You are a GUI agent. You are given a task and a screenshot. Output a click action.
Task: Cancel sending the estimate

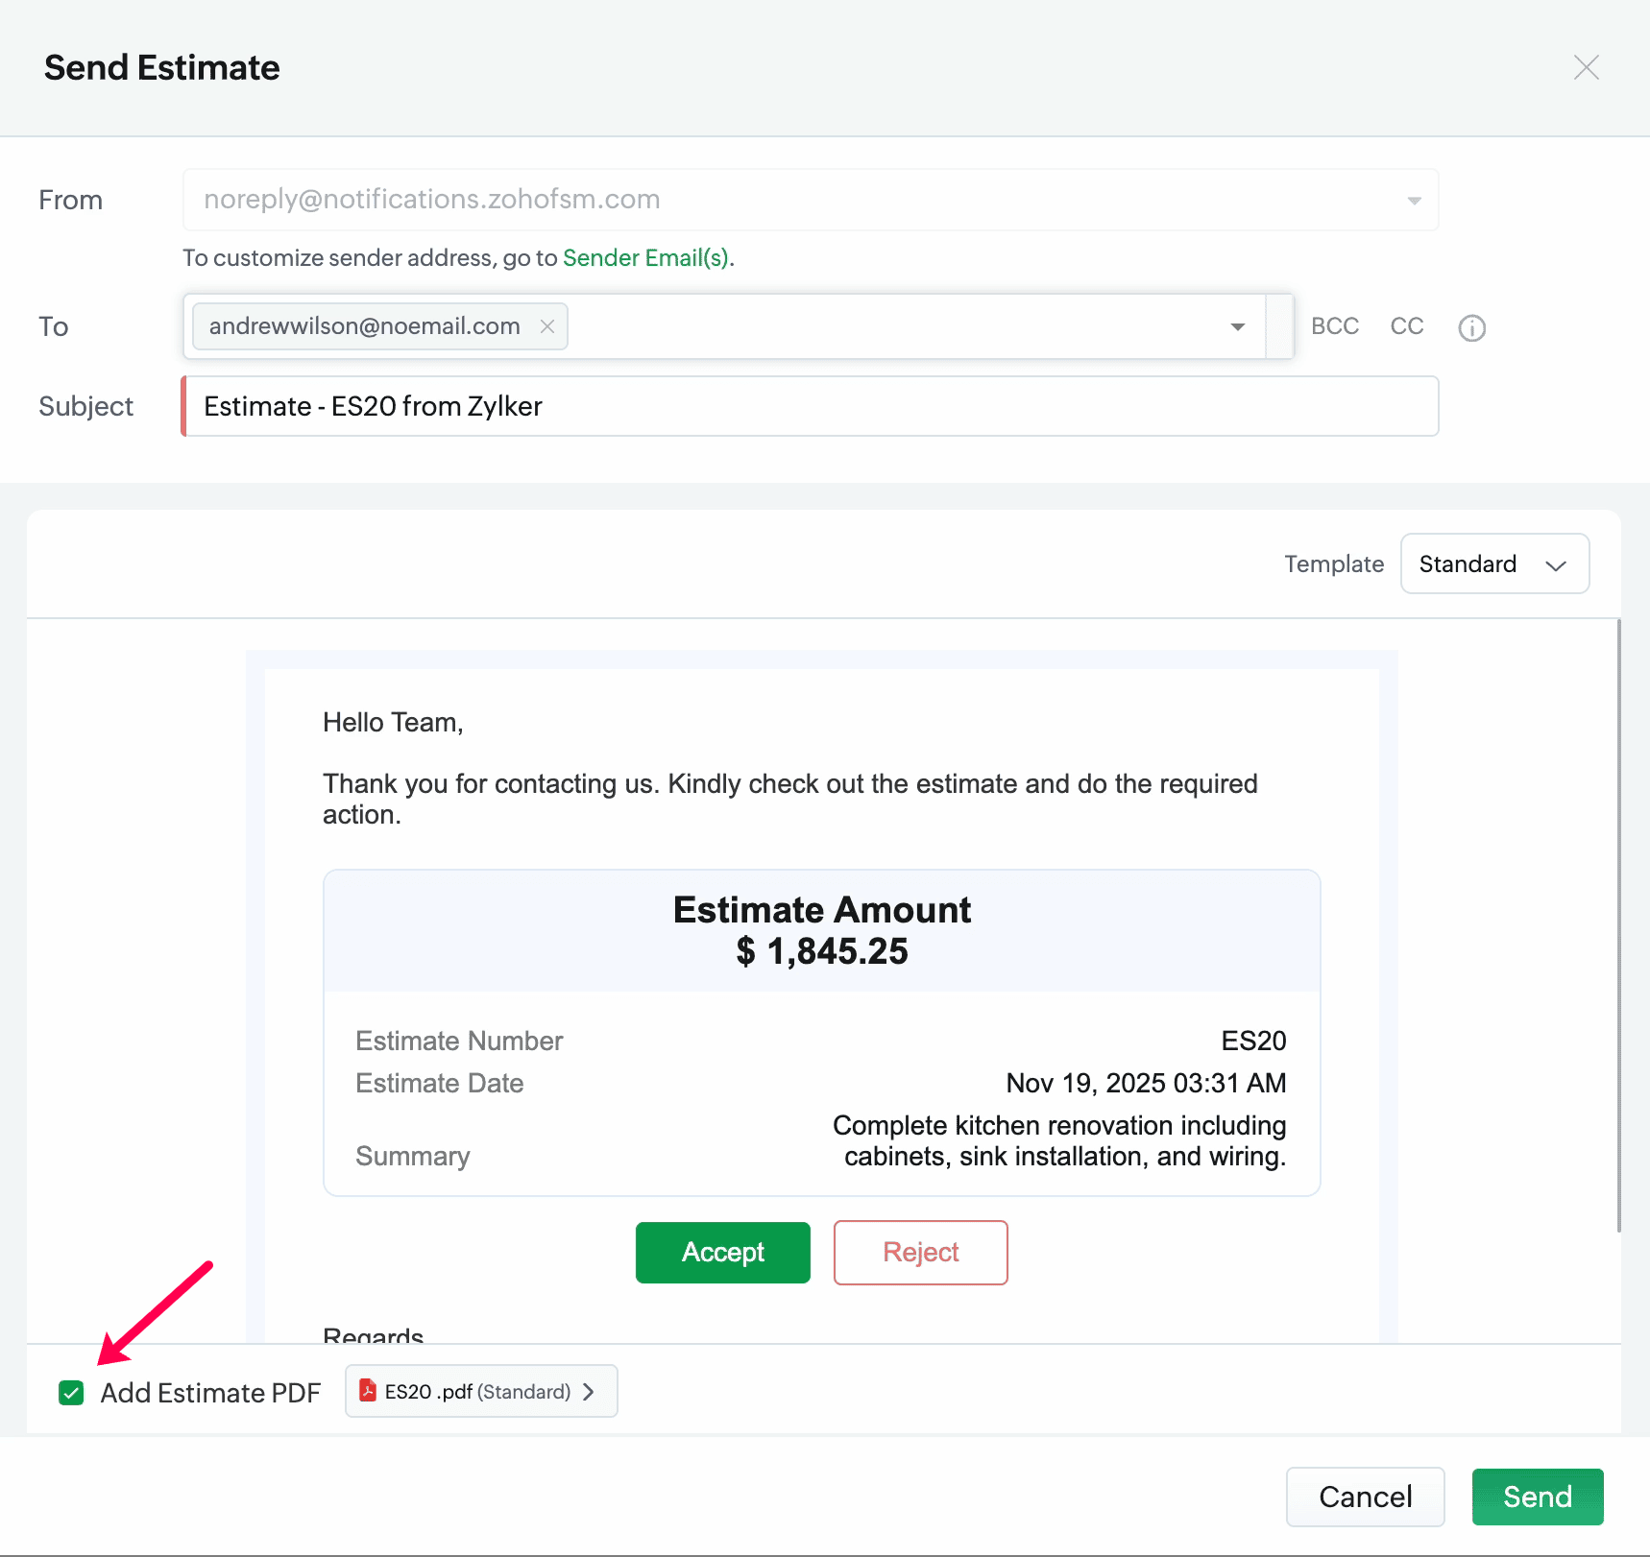coord(1365,1497)
